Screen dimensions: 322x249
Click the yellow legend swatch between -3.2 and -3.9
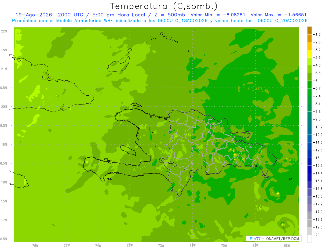(309, 53)
